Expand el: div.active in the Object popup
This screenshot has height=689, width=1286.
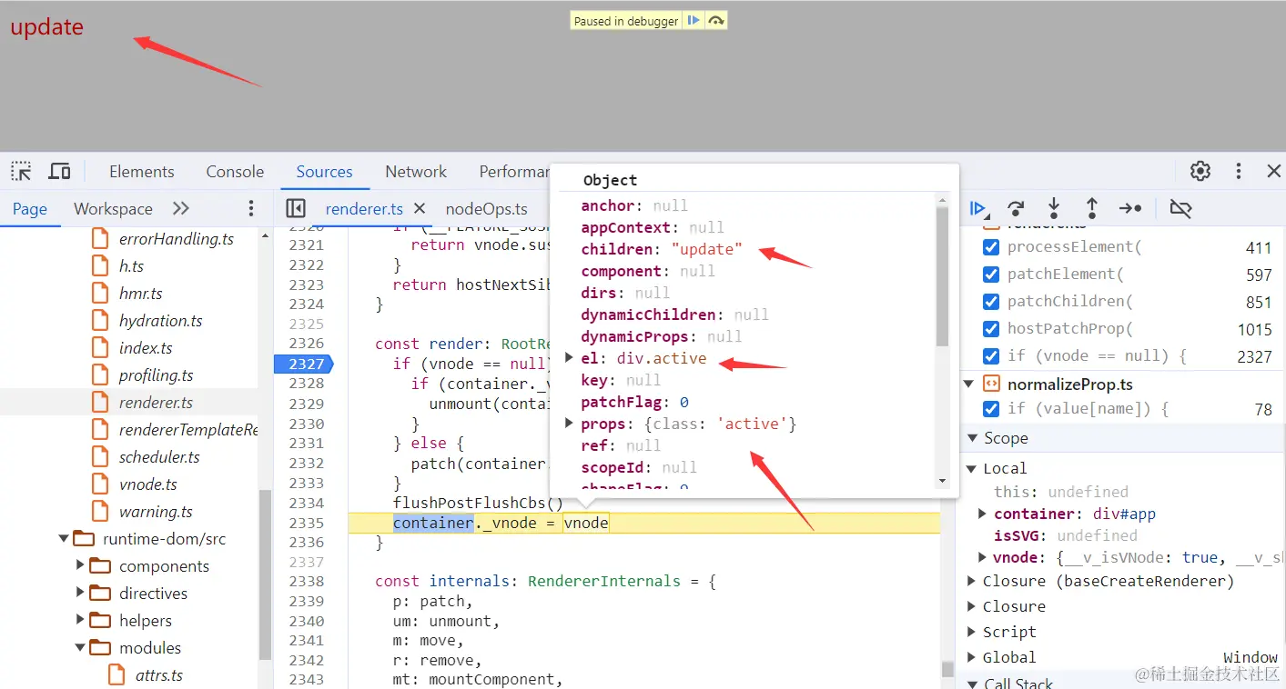[569, 358]
